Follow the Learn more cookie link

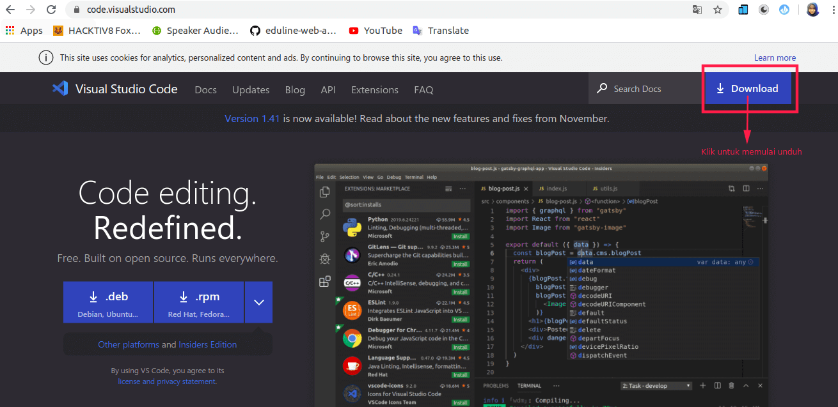pos(775,58)
